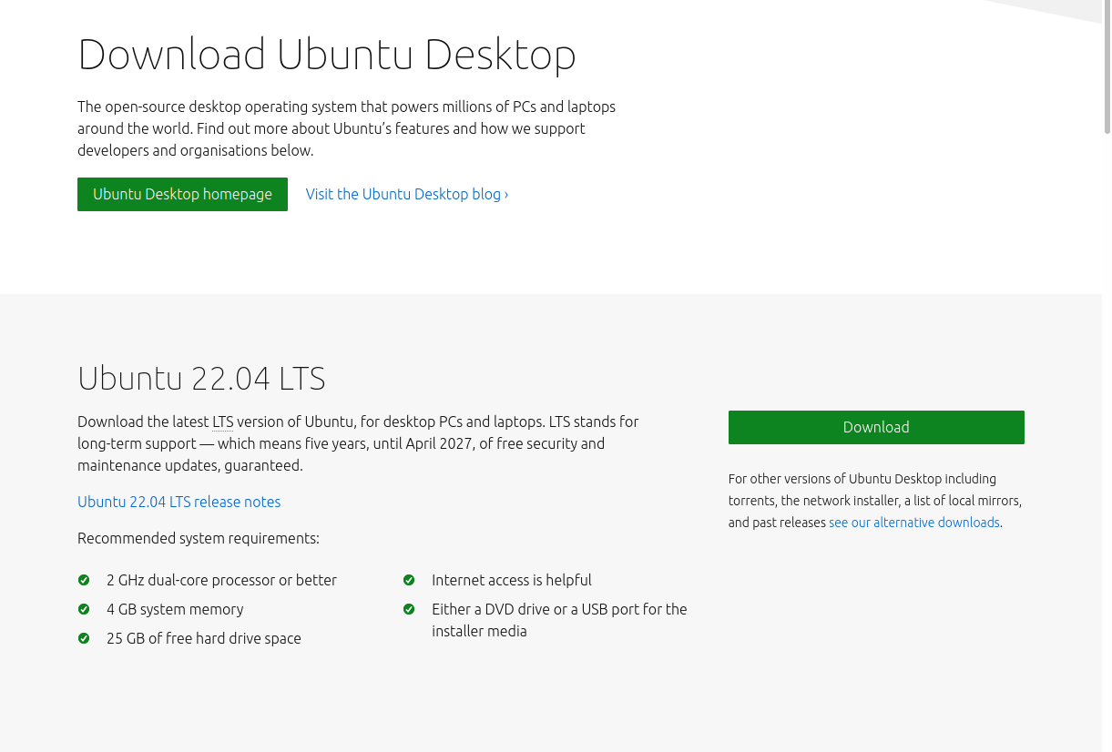Click checkmark icon beside 2 GHz dual-core processor

(x=84, y=580)
